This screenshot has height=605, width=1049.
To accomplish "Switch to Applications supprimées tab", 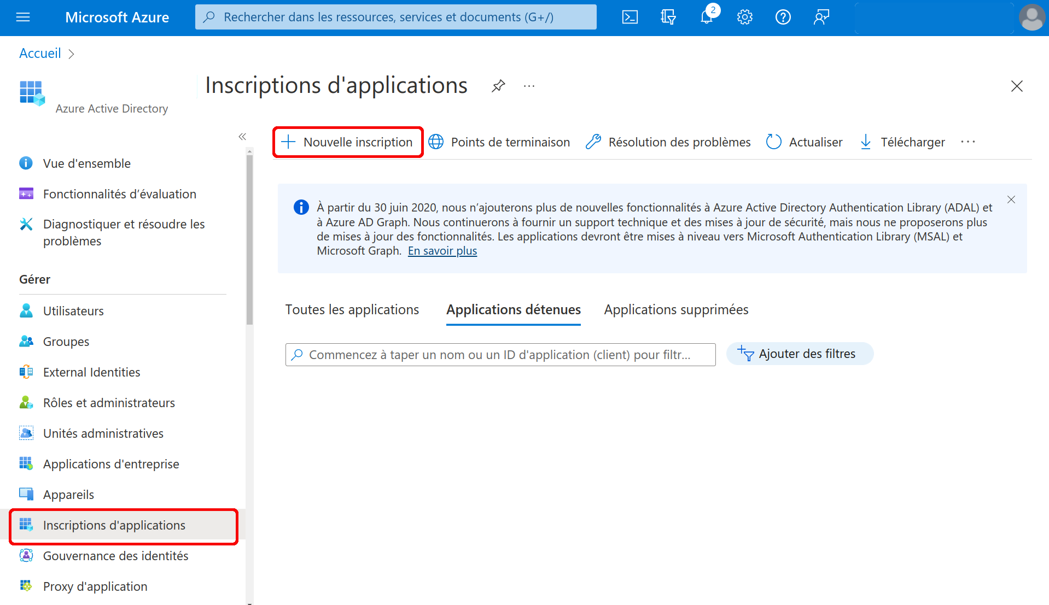I will (x=676, y=309).
